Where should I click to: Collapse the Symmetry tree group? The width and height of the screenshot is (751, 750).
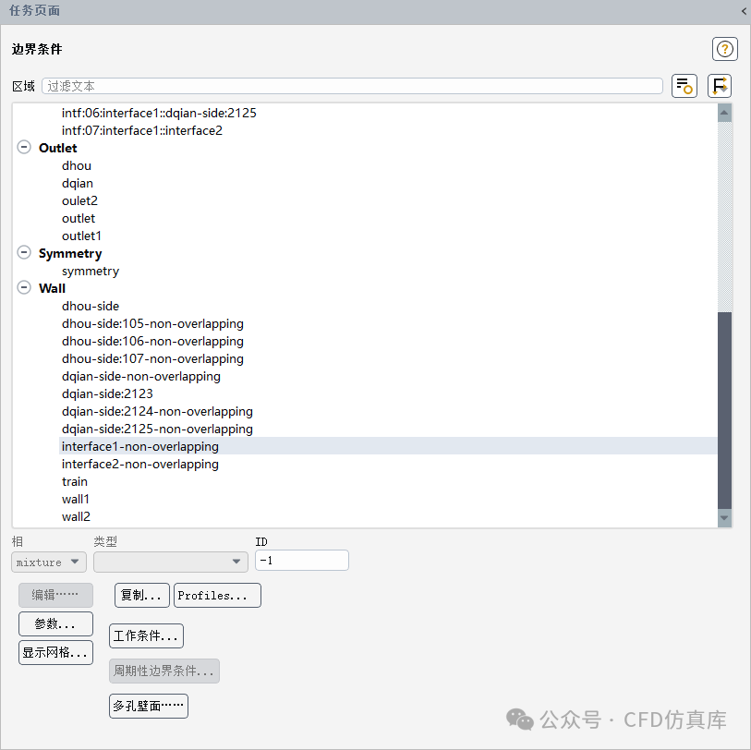click(x=24, y=252)
